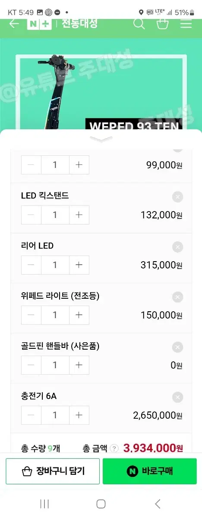Open the hamburger menu icon

(x=186, y=24)
